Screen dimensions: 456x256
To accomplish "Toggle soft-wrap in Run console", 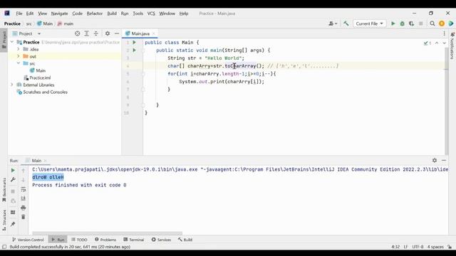I will (x=24, y=189).
